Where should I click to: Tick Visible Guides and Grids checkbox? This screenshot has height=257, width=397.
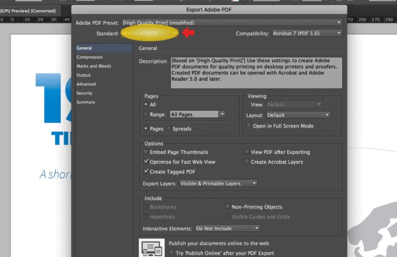click(227, 216)
